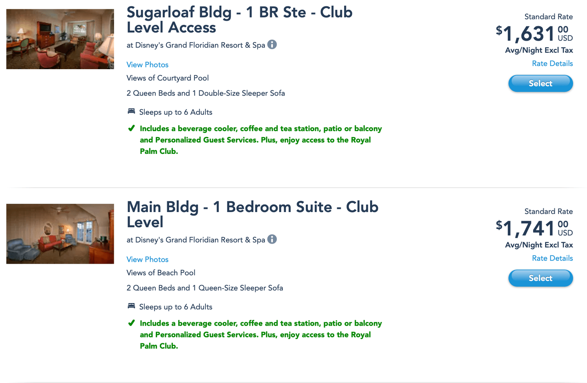The height and width of the screenshot is (383, 587).
Task: Click the Views of Courtyard Pool text
Action: [168, 78]
